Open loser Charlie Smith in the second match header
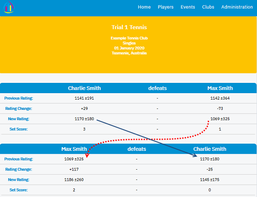 click(x=209, y=149)
